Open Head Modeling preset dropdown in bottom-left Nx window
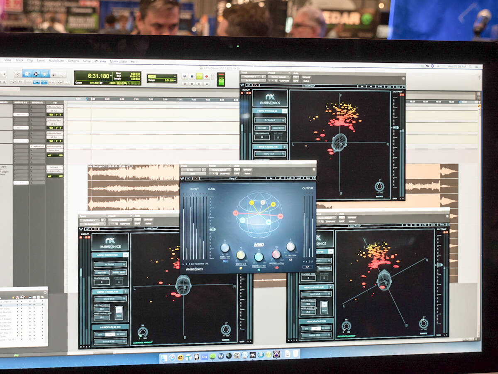The height and width of the screenshot is (374, 498). pyautogui.click(x=110, y=299)
